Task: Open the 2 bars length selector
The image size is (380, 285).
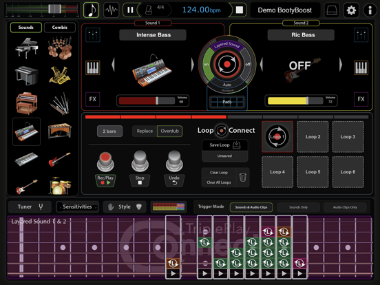Action: tap(109, 131)
